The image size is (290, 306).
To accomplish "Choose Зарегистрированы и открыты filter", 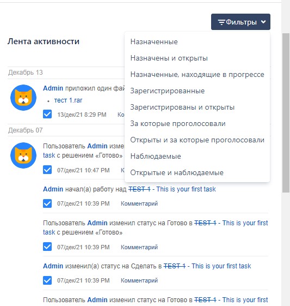I will [197, 107].
